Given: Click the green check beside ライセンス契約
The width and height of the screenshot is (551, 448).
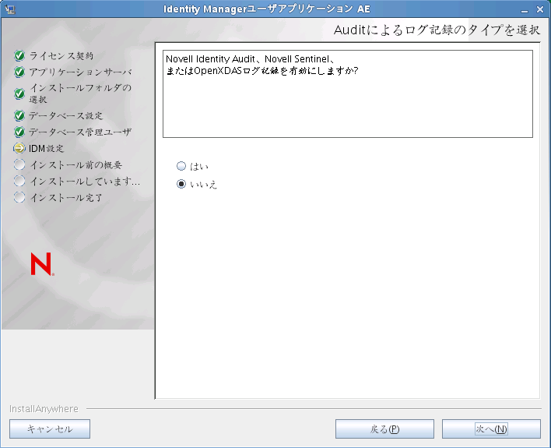Looking at the screenshot, I should (x=19, y=55).
